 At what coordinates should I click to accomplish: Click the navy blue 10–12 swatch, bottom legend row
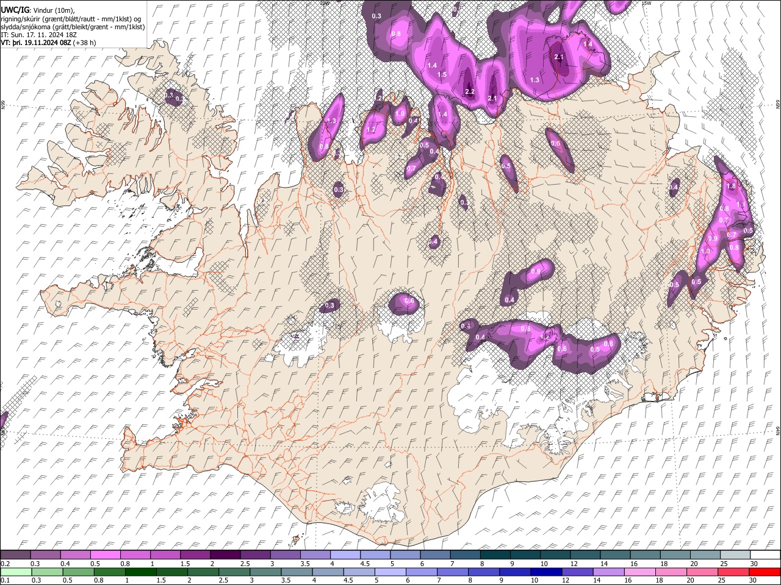[x=546, y=572]
